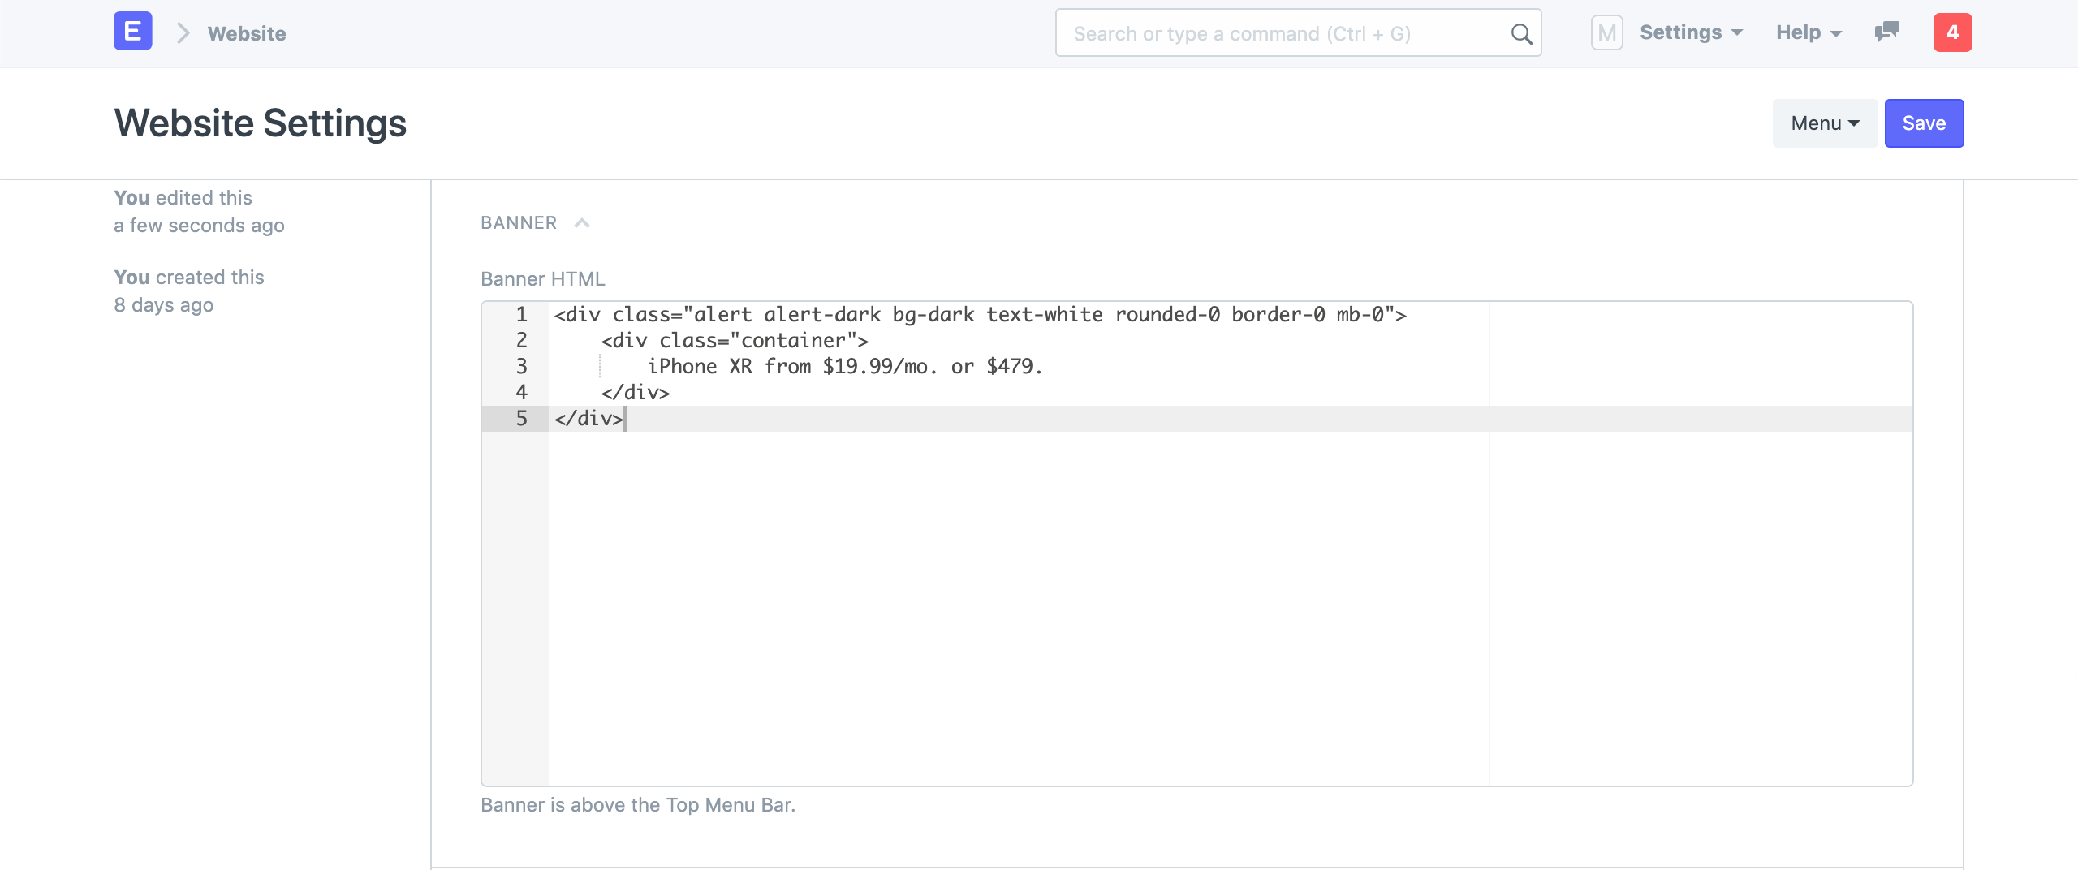Click the magnifier icon in search bar

1521,34
